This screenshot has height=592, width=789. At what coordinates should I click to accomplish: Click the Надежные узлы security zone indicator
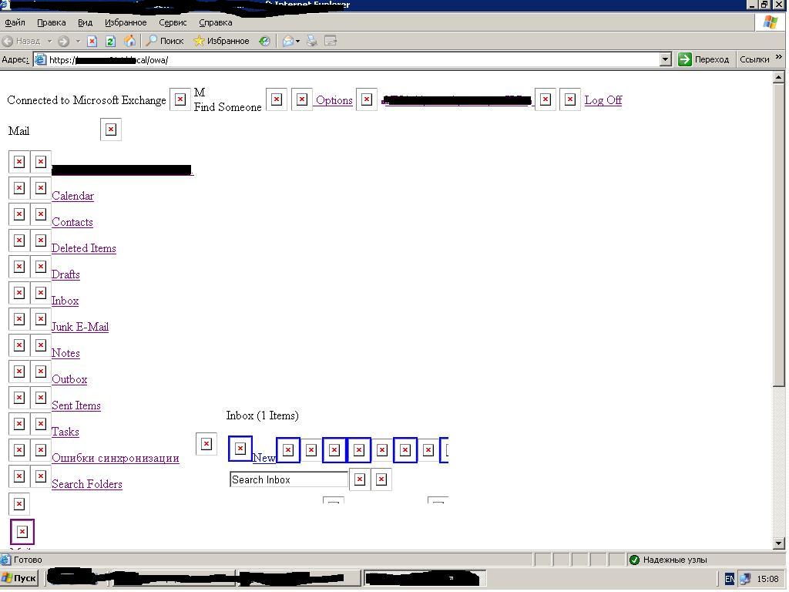tap(669, 560)
